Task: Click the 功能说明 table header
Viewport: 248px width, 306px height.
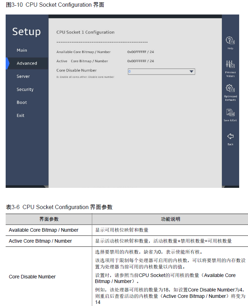Action: pos(171,219)
